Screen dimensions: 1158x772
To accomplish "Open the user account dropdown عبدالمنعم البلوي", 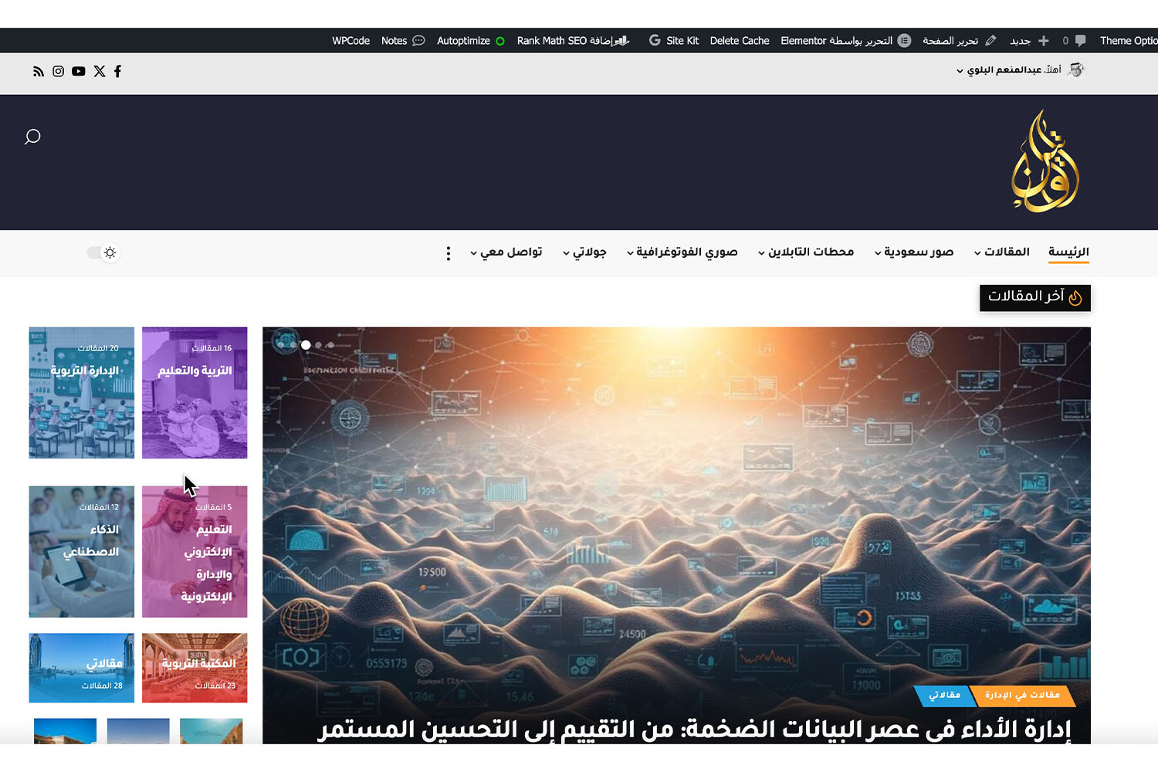I will tap(1010, 70).
